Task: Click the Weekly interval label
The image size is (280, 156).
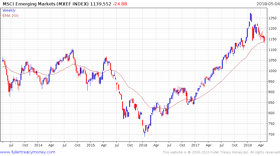Action: point(9,10)
